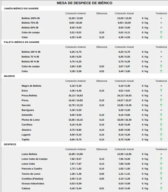Click the Costillas (Peladas) row label

tap(32, 178)
